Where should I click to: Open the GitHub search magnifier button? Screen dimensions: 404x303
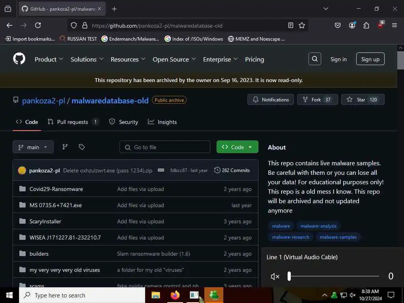coord(314,59)
